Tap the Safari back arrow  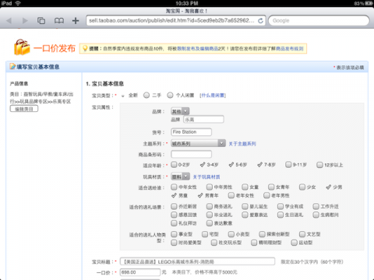pos(9,20)
